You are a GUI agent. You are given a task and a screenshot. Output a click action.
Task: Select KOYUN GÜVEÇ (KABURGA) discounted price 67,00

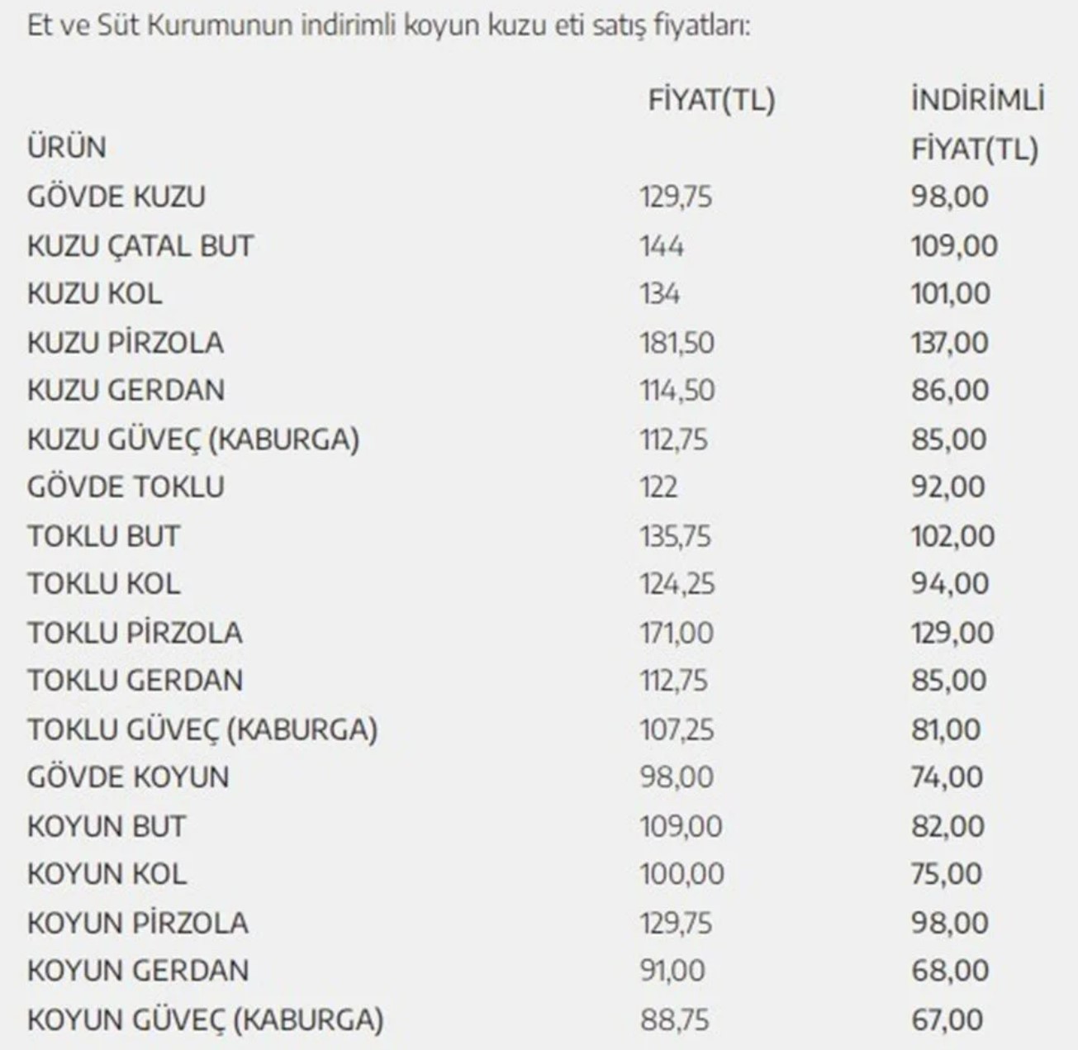pos(947,1019)
